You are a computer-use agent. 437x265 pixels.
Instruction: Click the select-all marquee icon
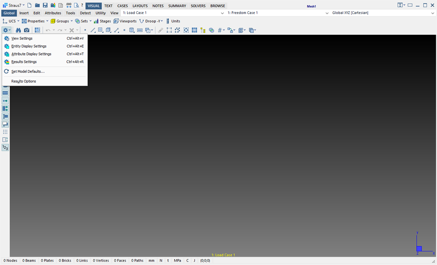pyautogui.click(x=169, y=30)
